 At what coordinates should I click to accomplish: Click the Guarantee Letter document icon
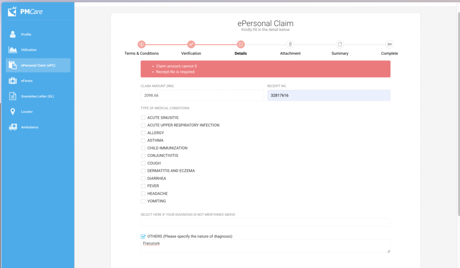pos(13,96)
